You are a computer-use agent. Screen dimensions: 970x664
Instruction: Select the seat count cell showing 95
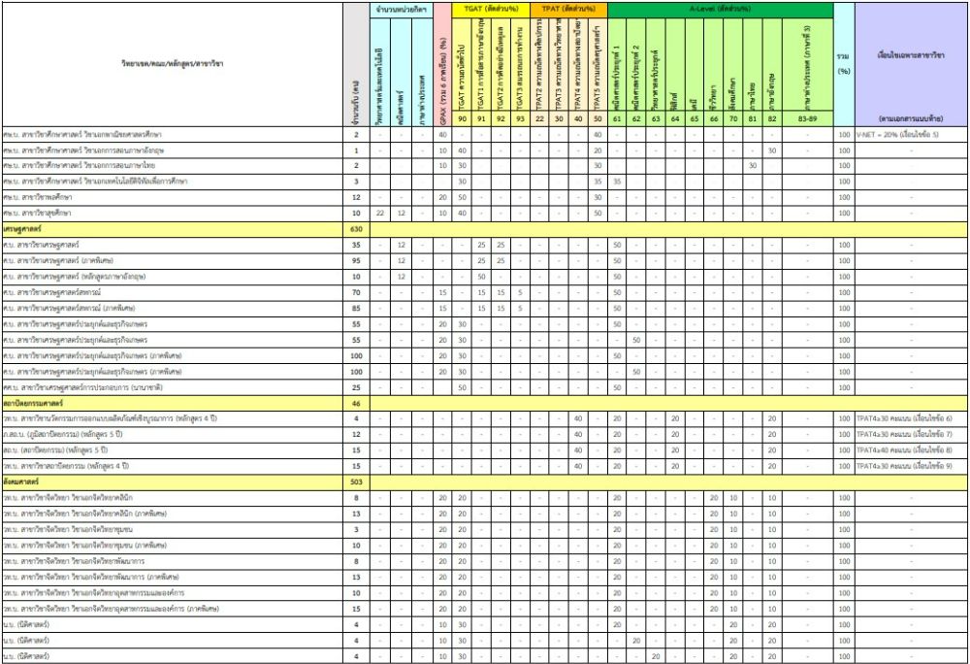(x=356, y=259)
